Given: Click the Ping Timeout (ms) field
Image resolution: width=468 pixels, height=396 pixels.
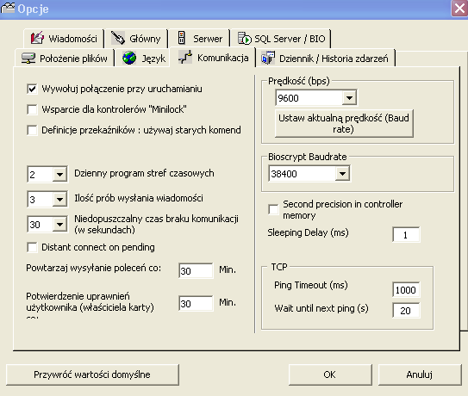Looking at the screenshot, I should click(x=406, y=290).
